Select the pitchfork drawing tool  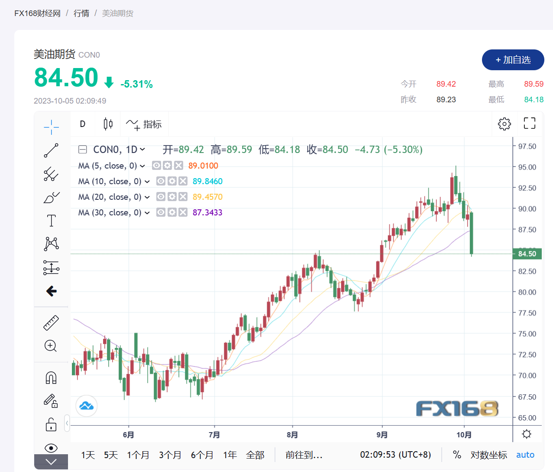(x=51, y=174)
